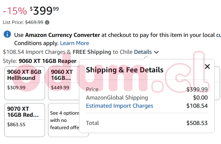Select the 9070 XT 16GB Red style option
This screenshot has width=221, height=144.
point(24,120)
